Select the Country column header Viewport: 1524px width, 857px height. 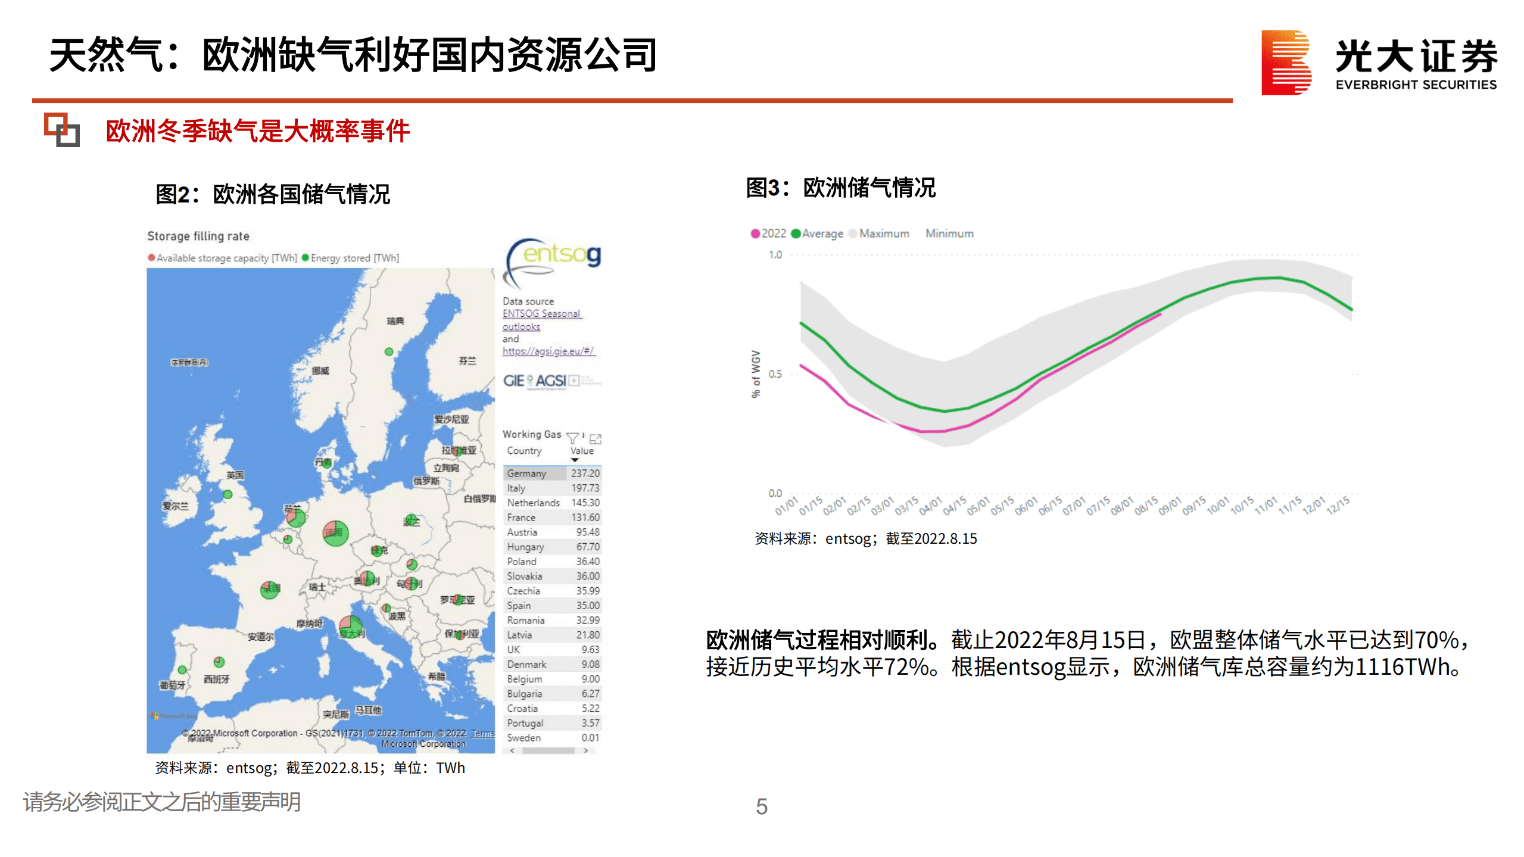tap(524, 451)
